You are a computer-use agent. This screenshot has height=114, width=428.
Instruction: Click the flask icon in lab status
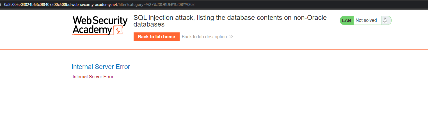(x=385, y=20)
